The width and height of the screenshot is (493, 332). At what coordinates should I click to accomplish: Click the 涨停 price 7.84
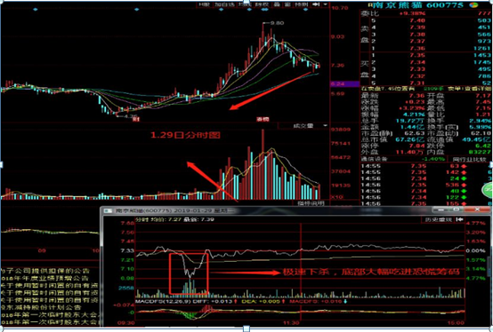click(418, 146)
